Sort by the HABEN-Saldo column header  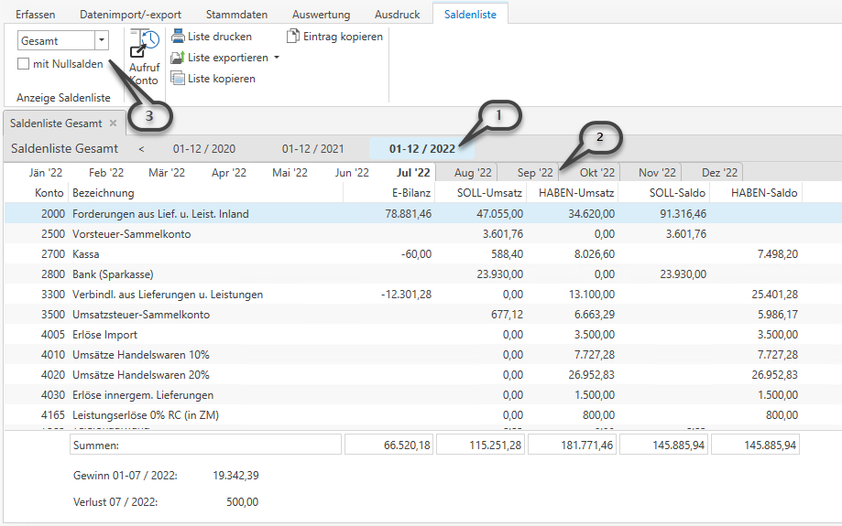765,193
